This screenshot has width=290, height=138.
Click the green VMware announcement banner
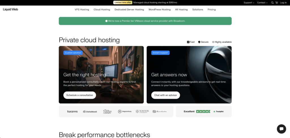[145, 21]
